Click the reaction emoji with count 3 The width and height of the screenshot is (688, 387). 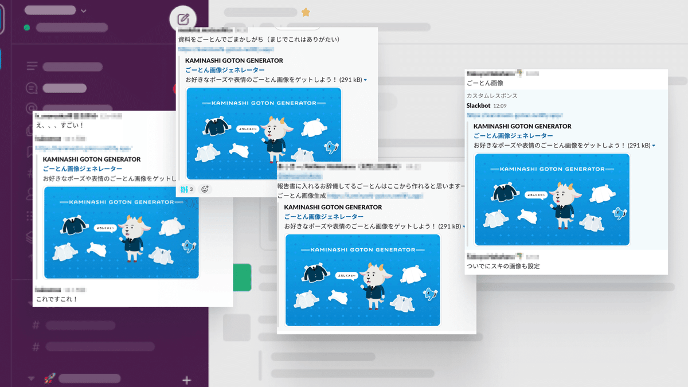click(187, 189)
